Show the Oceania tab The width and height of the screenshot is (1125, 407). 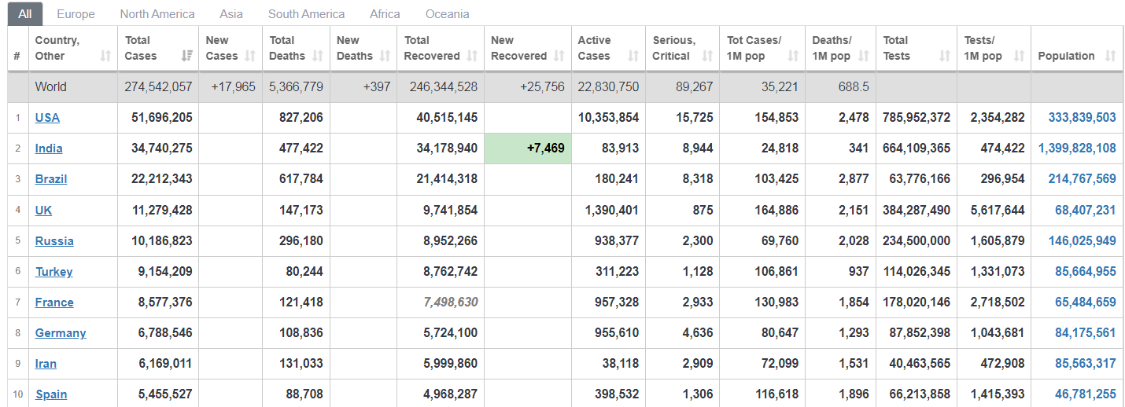point(448,14)
